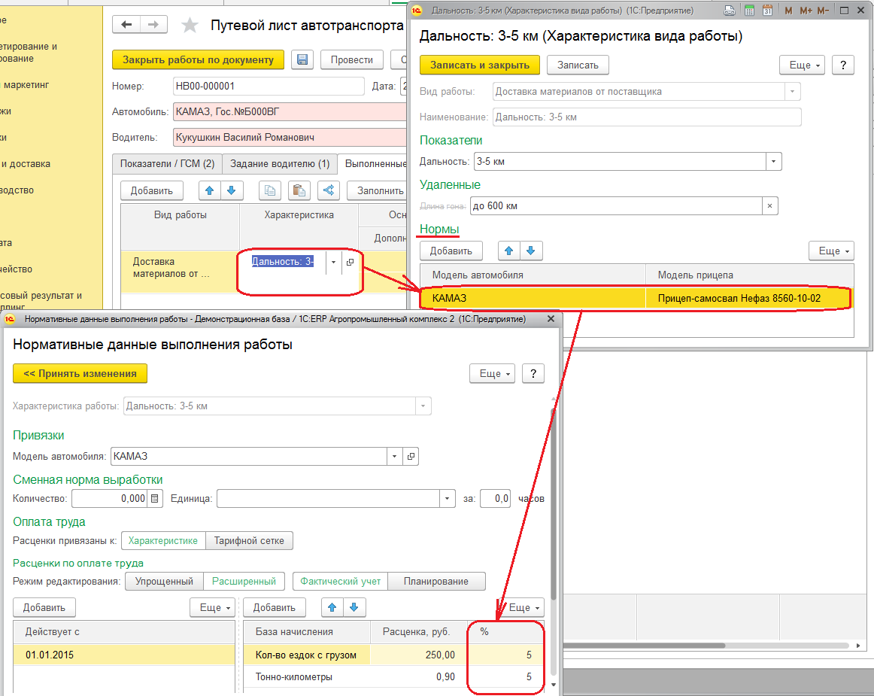Screen dimensions: 874x696
Task: Paste rows icon in Путевой лист toolbar
Action: pos(299,190)
